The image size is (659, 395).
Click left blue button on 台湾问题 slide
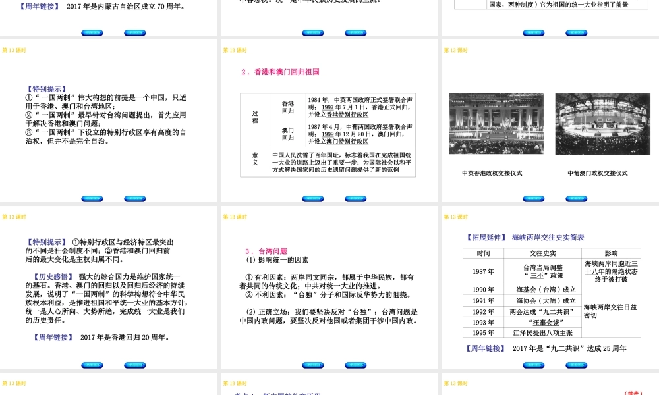[313, 365]
